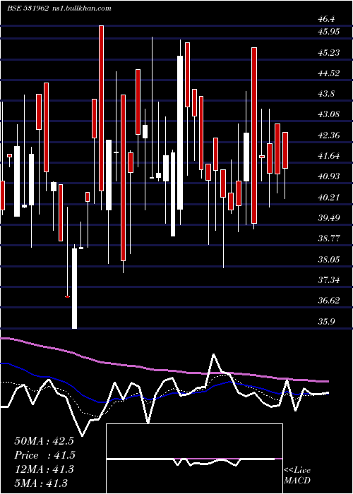Click the BSE 531962 ticker label
The height and width of the screenshot is (494, 353).
(x=28, y=8)
